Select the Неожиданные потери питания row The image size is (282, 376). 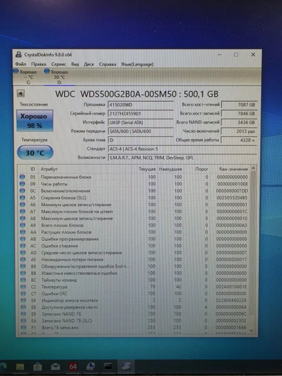point(134,259)
